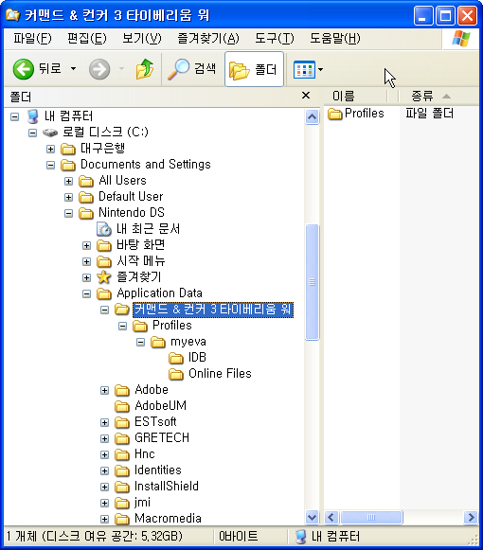Image resolution: width=483 pixels, height=550 pixels.
Task: Open the Back history dropdown arrow
Action: (x=73, y=69)
